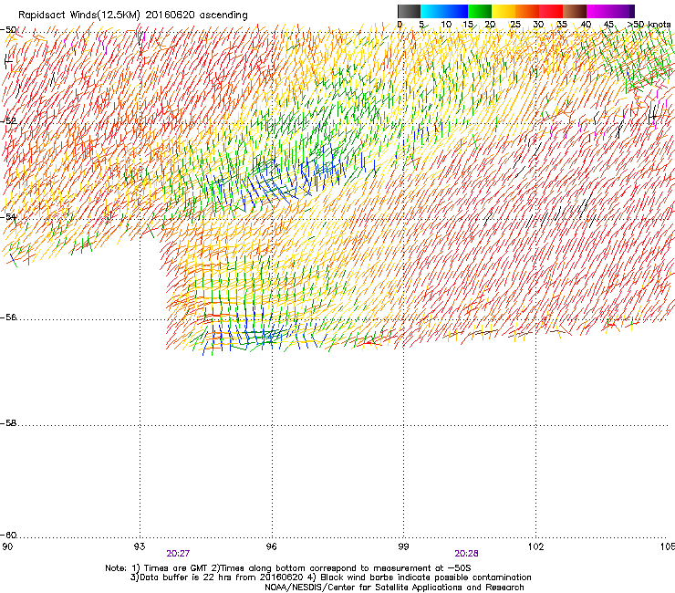The width and height of the screenshot is (675, 593).
Task: Click the latitude label '-52'
Action: pos(8,121)
